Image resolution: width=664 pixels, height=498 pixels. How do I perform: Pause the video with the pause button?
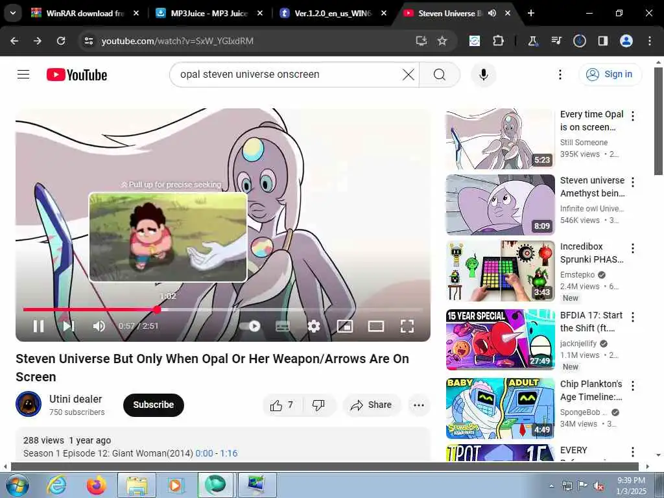point(38,326)
